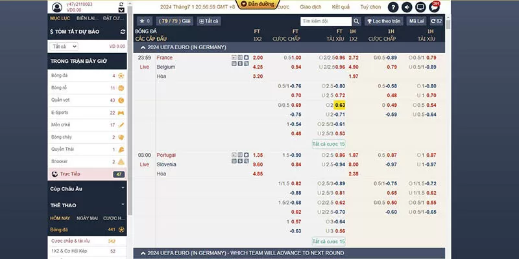Open the user profile avatar

pos(57,7)
